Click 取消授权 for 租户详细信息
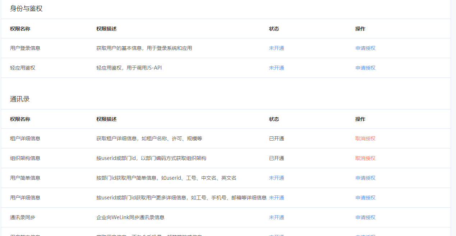 365,138
